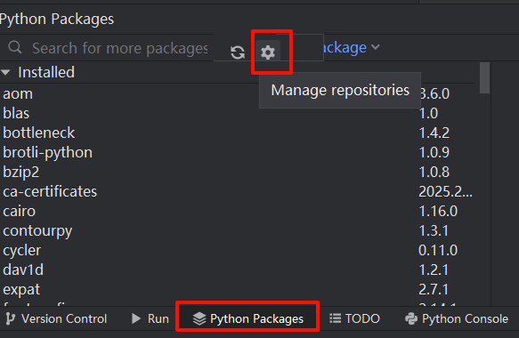The image size is (519, 338).
Task: Select the aom package
Action: point(18,94)
